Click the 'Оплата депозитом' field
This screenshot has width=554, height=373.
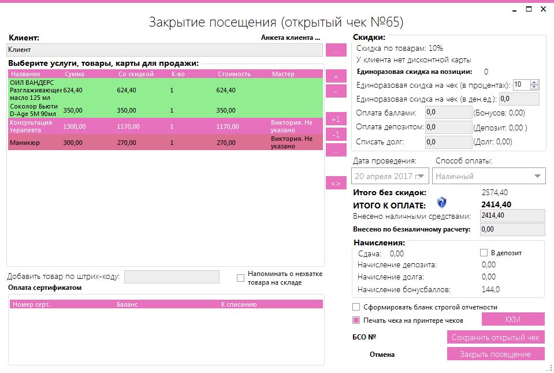448,127
